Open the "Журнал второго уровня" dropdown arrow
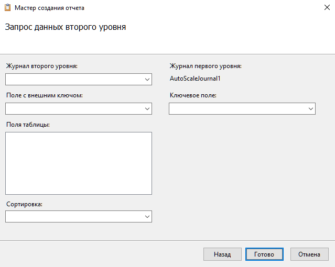This screenshot has width=335, height=267. [x=146, y=80]
